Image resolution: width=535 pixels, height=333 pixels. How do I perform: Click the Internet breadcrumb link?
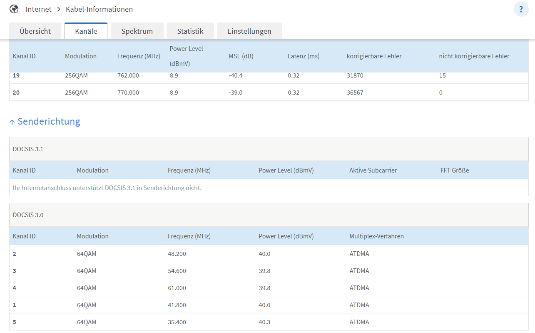(39, 9)
